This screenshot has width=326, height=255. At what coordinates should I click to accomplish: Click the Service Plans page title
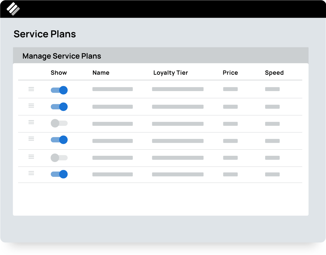[45, 34]
